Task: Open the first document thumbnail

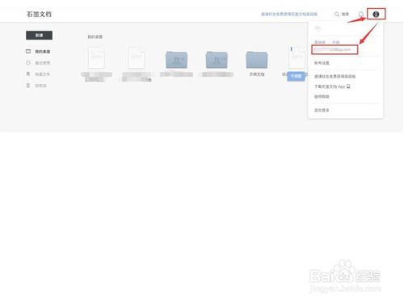Action: (x=96, y=57)
